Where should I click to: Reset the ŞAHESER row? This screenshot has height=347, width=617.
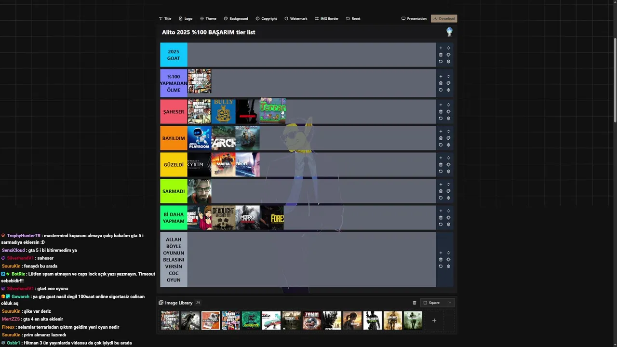pyautogui.click(x=441, y=119)
